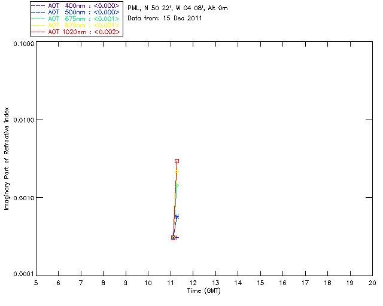Screen dimensions: 383x306
Task: Click the red square marker at bottom of curve
Action: pos(173,237)
